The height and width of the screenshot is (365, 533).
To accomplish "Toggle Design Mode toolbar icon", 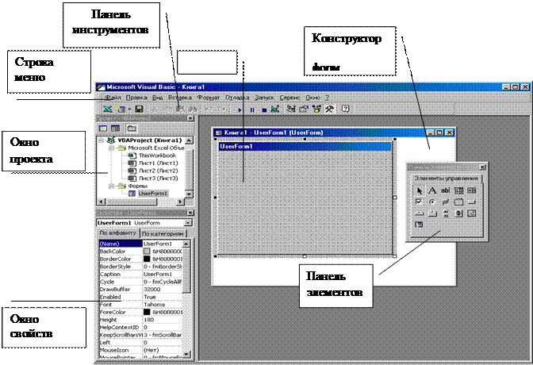I will point(274,109).
